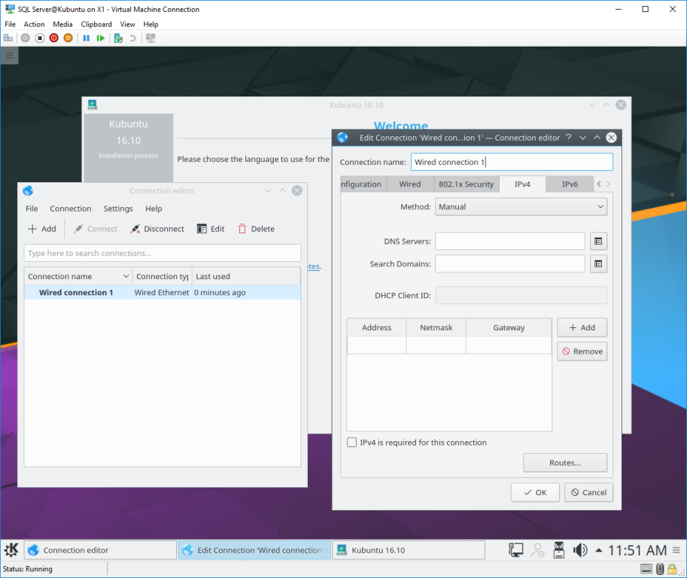Click the lock icon in Hyper-V status bar
687x578 pixels.
[x=672, y=569]
